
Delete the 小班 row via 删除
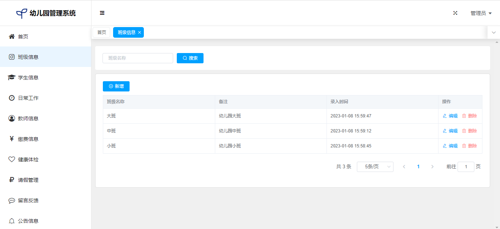pyautogui.click(x=470, y=146)
